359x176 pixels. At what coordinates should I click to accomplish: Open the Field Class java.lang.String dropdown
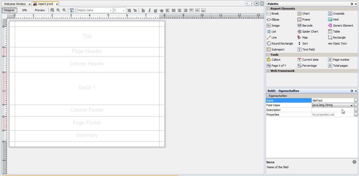pyautogui.click(x=351, y=105)
